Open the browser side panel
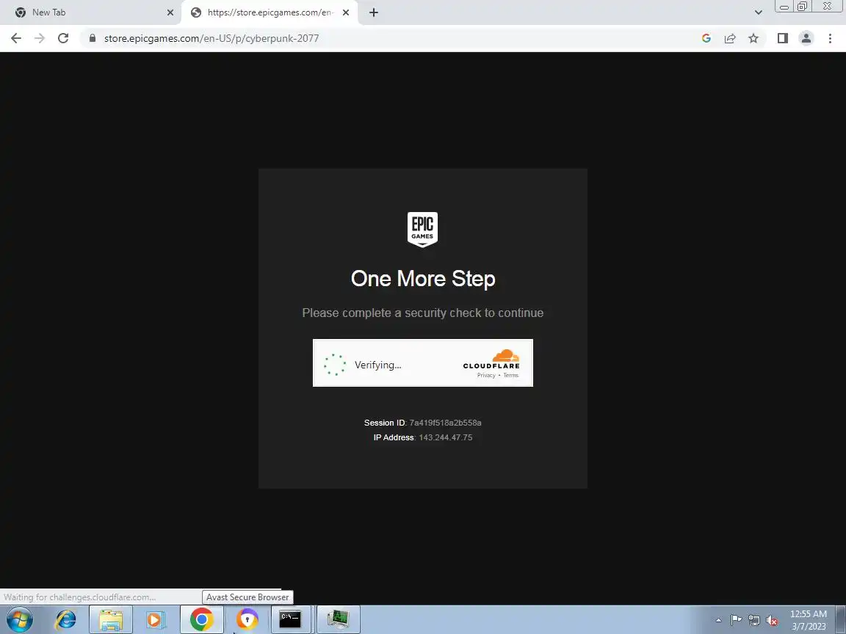Image resolution: width=846 pixels, height=634 pixels. point(782,38)
